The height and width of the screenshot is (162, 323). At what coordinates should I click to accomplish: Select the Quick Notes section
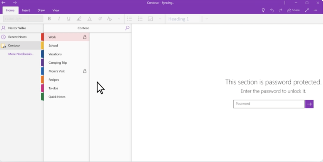pos(67,97)
